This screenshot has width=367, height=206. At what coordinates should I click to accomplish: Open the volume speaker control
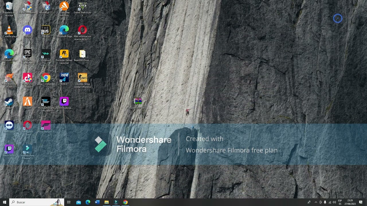click(x=334, y=202)
